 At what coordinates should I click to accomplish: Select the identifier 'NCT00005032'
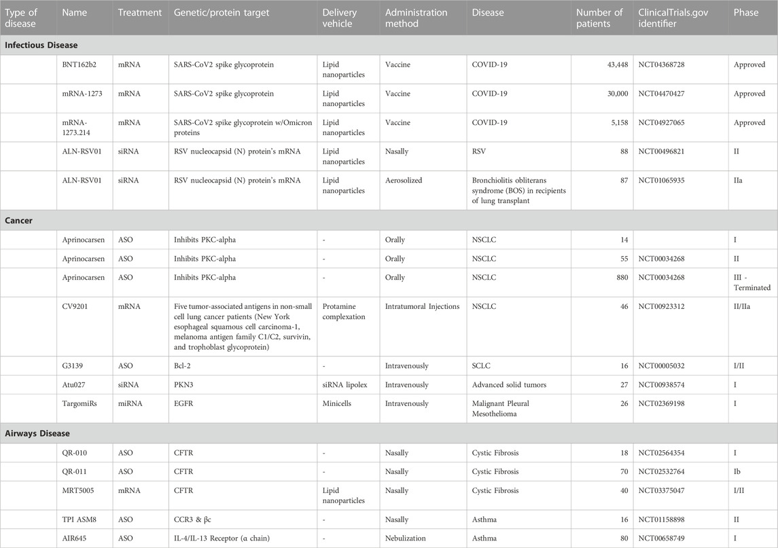(661, 366)
